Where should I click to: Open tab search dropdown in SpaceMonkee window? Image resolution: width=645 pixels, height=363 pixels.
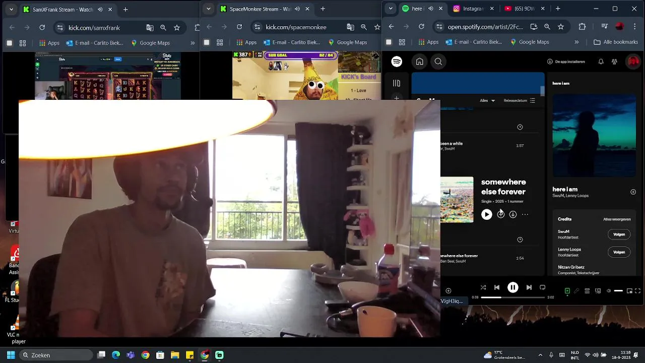(208, 9)
